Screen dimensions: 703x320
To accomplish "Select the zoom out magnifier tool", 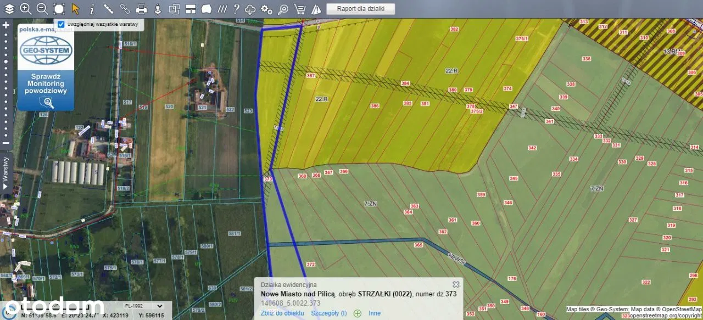I will (42, 9).
